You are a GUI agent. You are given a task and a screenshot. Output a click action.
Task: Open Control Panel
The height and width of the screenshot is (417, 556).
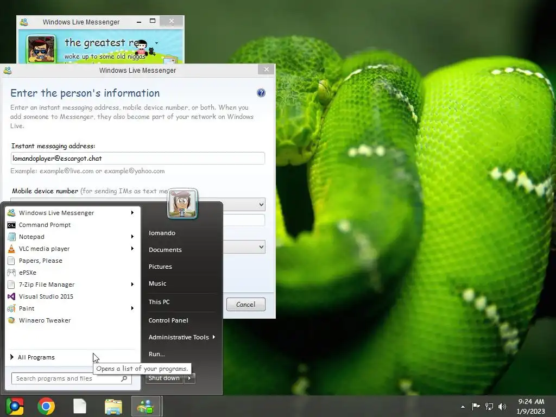(x=168, y=320)
